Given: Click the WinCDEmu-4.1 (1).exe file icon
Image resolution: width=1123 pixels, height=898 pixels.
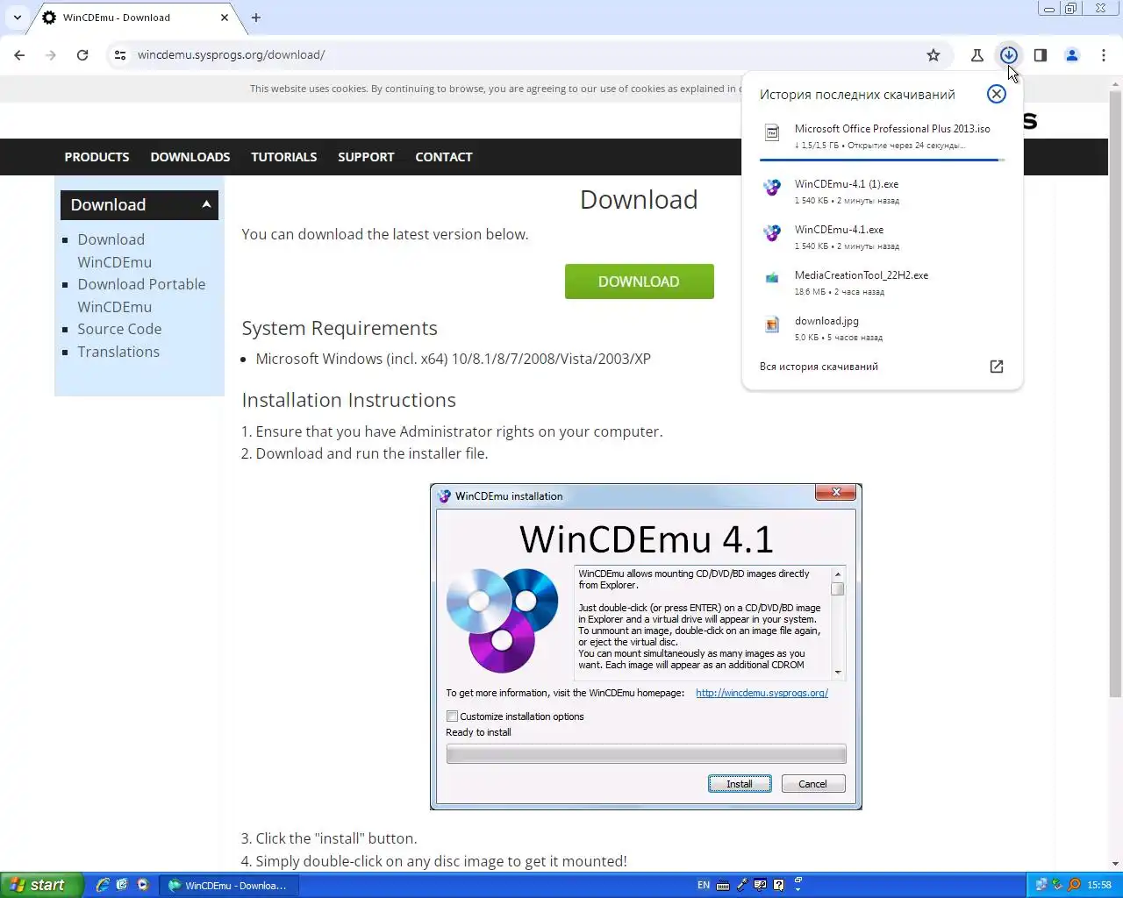Looking at the screenshot, I should pos(772,188).
